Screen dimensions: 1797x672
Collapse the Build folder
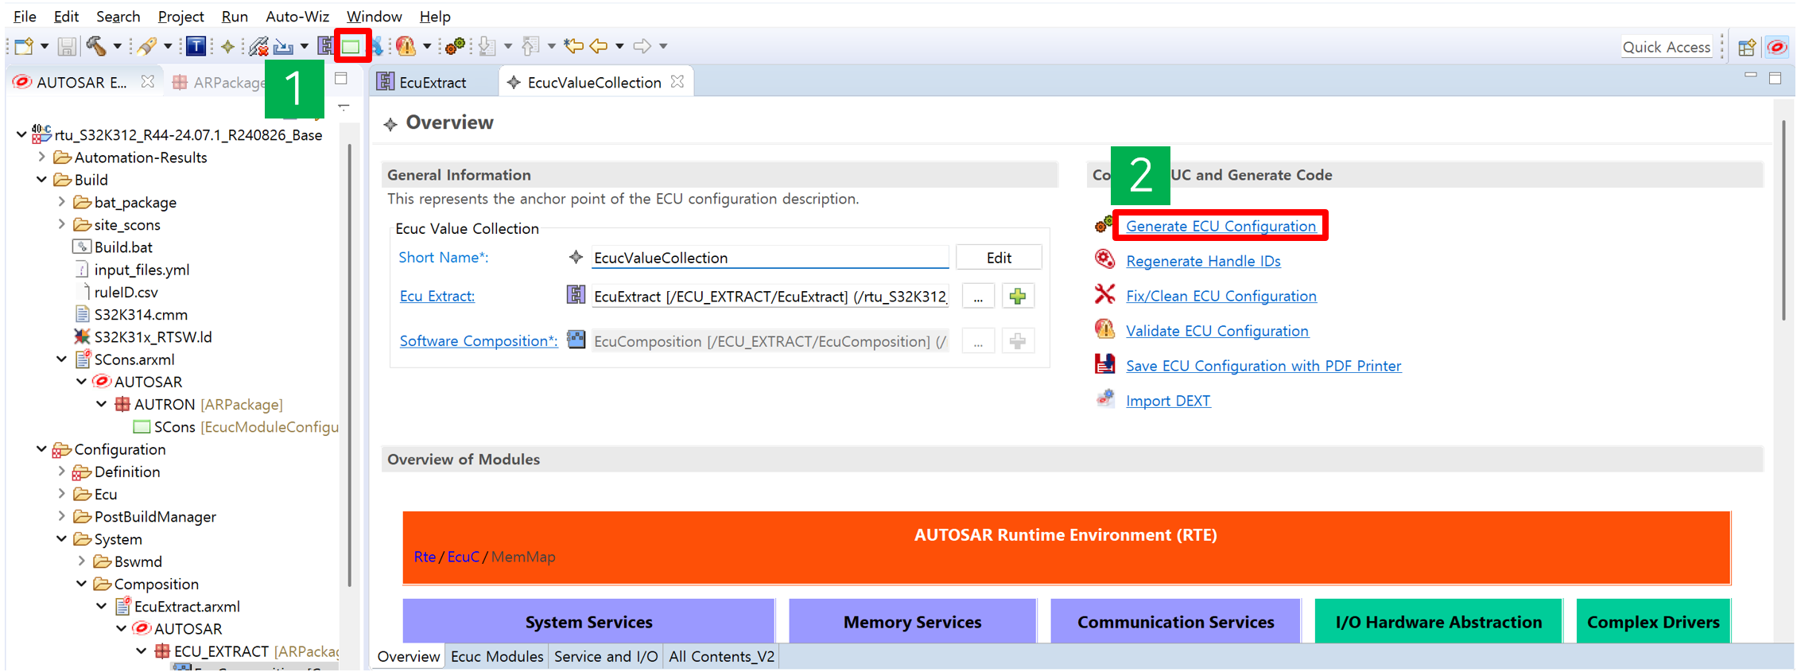pyautogui.click(x=41, y=180)
